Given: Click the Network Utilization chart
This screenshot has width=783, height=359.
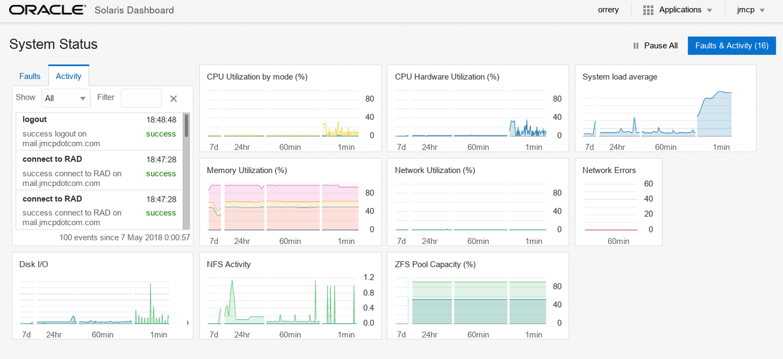Looking at the screenshot, I should (x=478, y=202).
